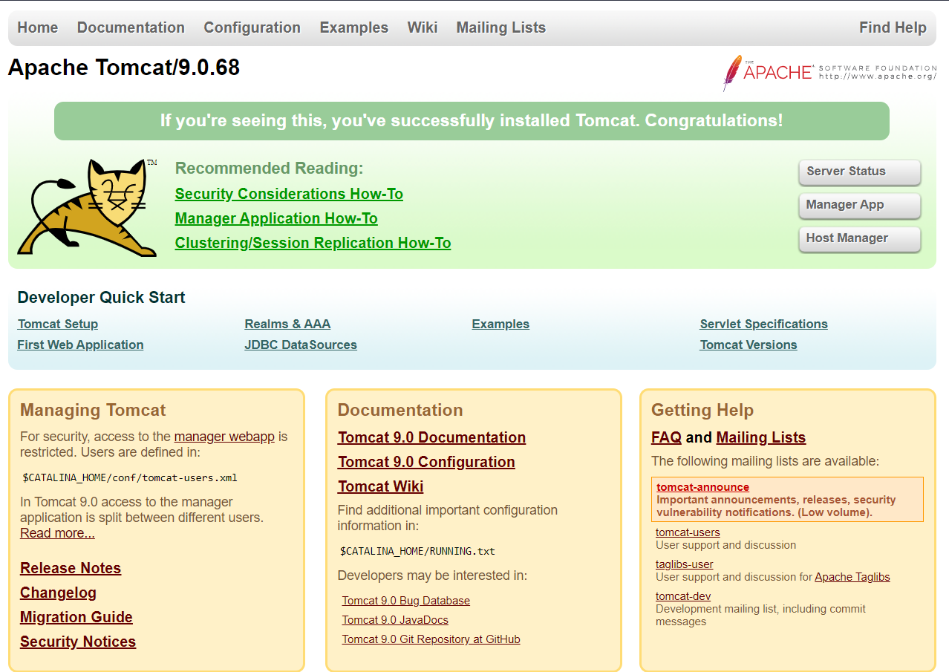Open Examples in the top navigation bar
949x672 pixels.
click(x=354, y=27)
